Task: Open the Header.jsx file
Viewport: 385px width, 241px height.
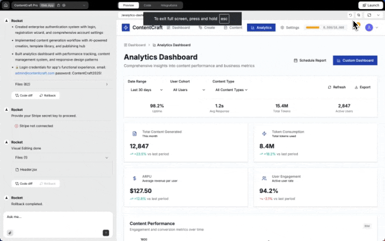Action: 26,170
